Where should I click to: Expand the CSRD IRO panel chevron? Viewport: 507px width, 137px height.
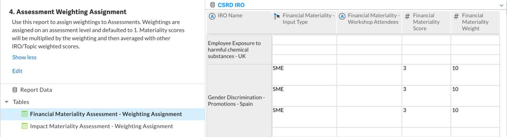click(x=501, y=5)
